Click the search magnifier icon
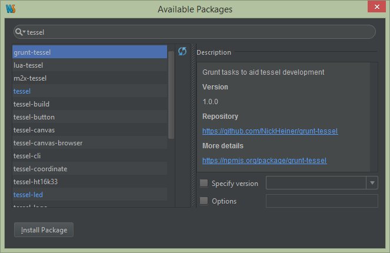This screenshot has width=390, height=253. [20, 32]
